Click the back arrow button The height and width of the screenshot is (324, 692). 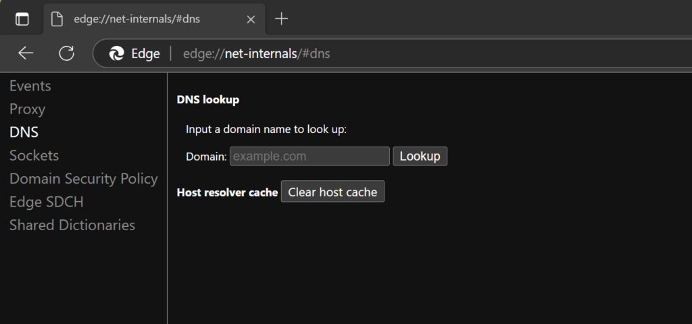tap(26, 54)
